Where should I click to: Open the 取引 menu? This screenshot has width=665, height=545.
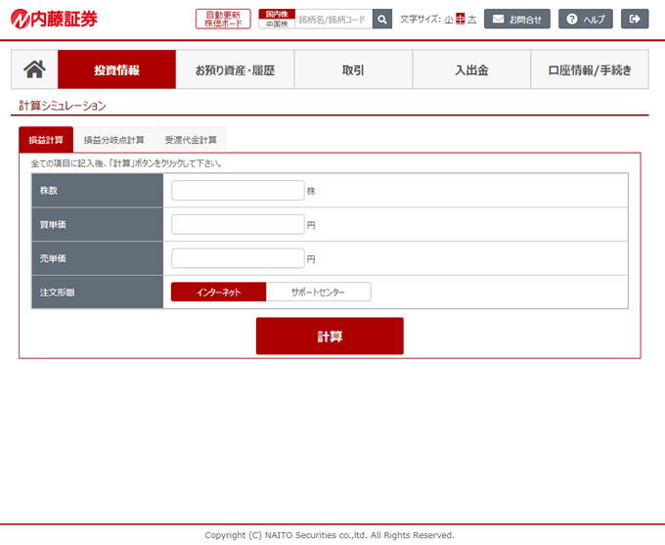point(353,69)
